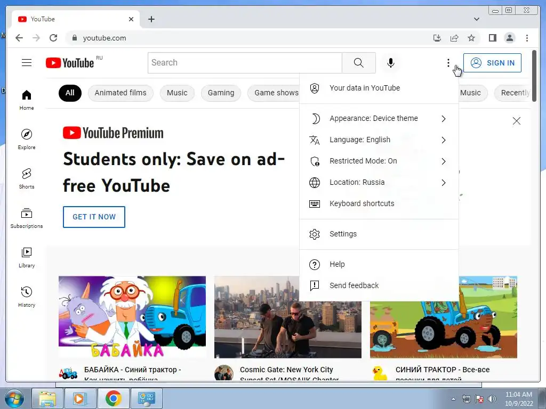Select the All filter chip
The width and height of the screenshot is (546, 409).
[70, 93]
